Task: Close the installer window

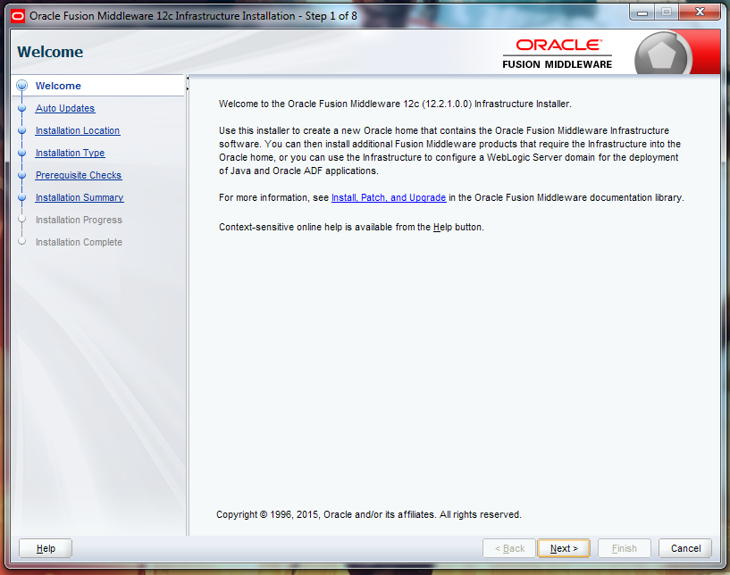Action: 700,12
